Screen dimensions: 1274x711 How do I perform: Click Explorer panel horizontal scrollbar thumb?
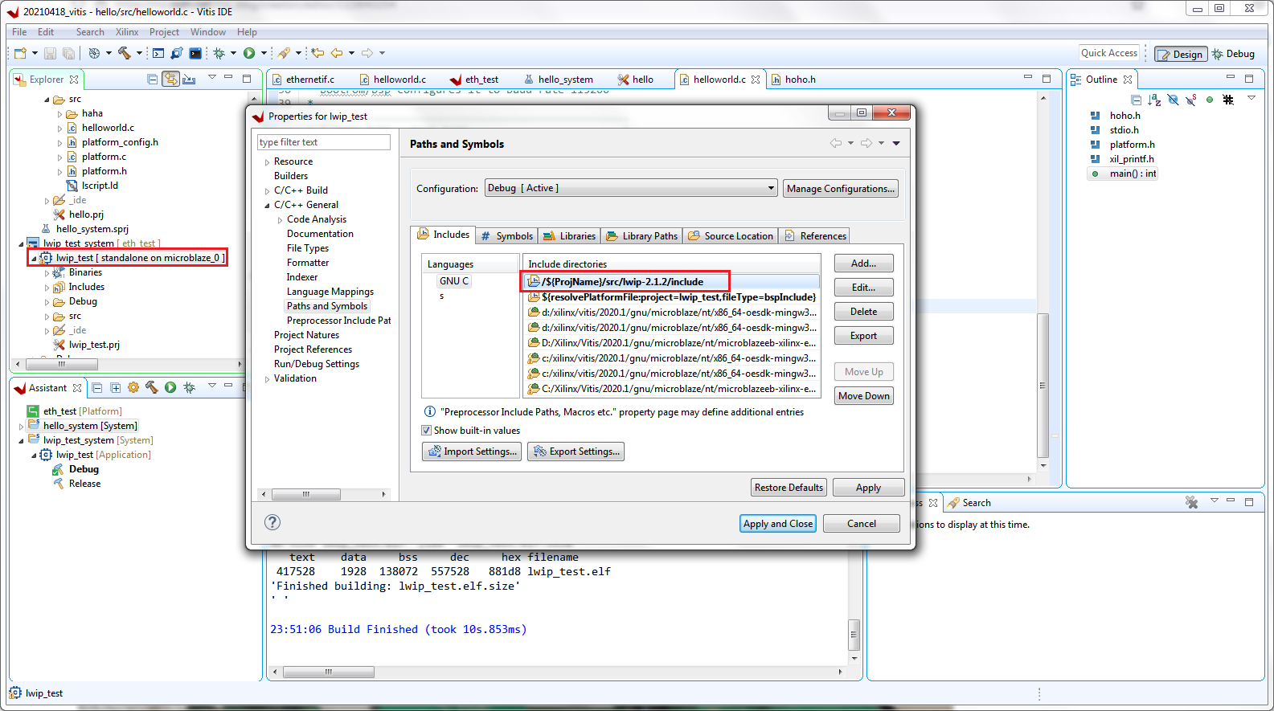click(62, 364)
